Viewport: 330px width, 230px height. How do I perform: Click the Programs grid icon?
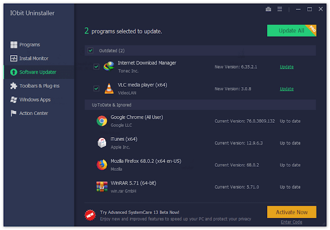[14, 45]
